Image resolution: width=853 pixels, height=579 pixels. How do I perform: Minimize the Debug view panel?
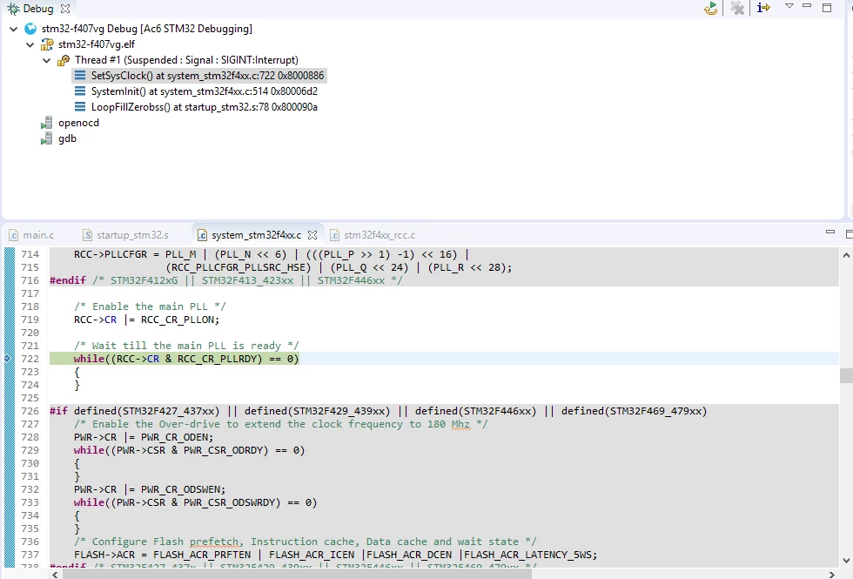(x=808, y=6)
